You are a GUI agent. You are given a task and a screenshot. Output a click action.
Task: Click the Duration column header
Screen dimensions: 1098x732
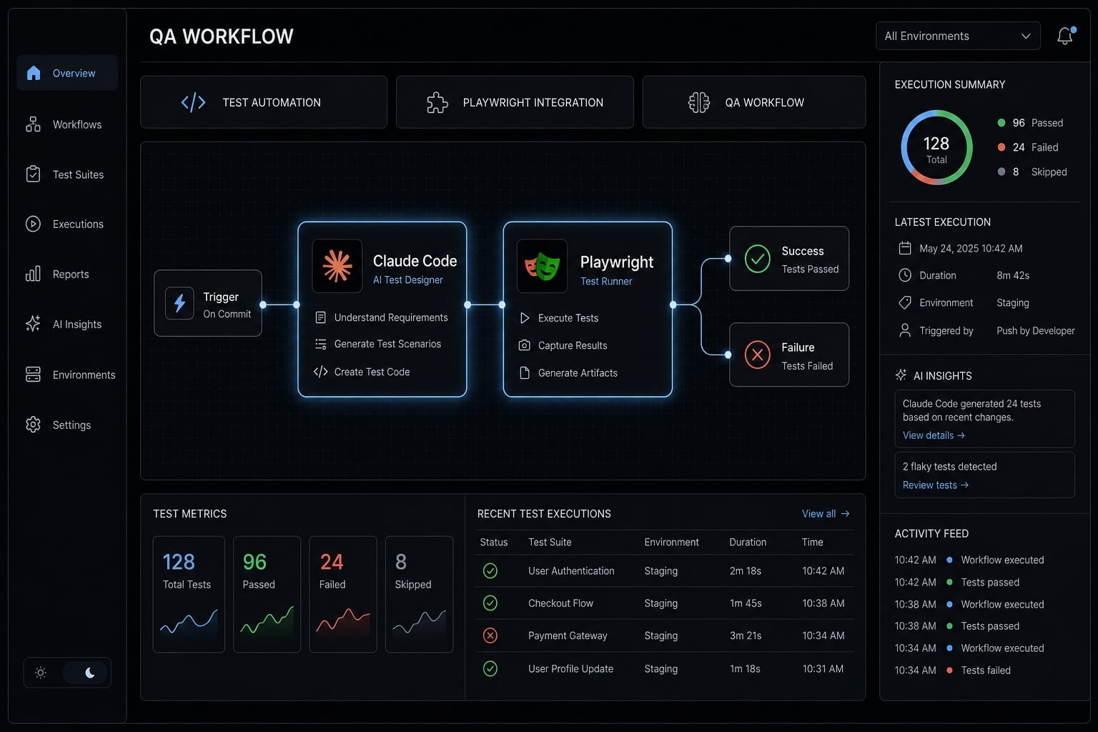pos(748,542)
